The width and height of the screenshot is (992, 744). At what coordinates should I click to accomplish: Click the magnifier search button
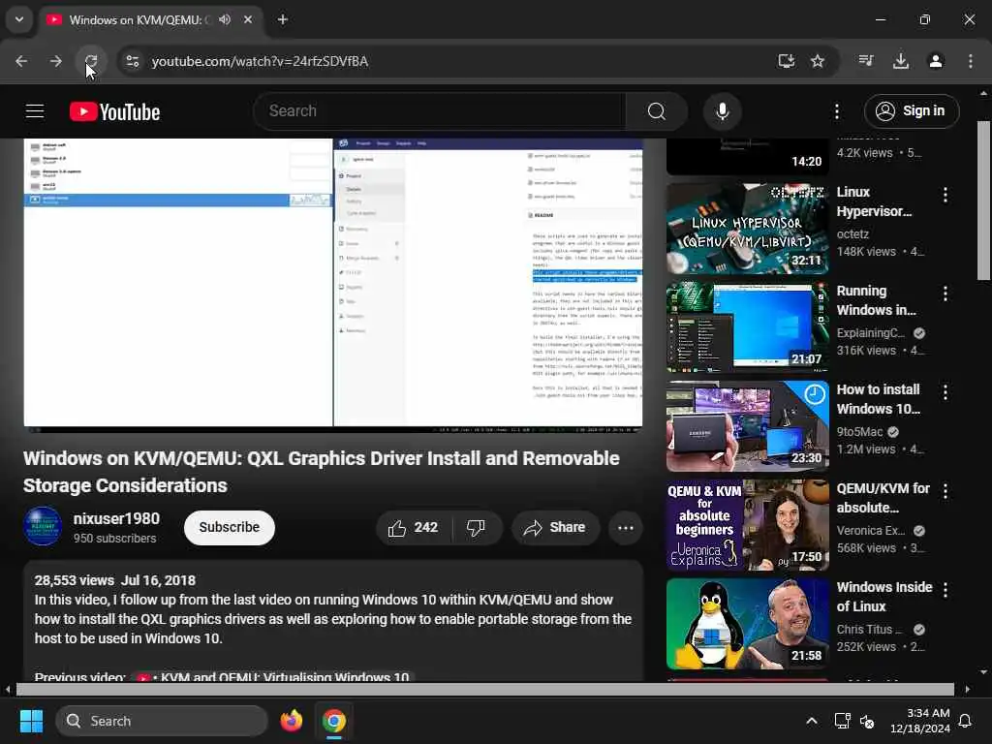[x=657, y=111]
